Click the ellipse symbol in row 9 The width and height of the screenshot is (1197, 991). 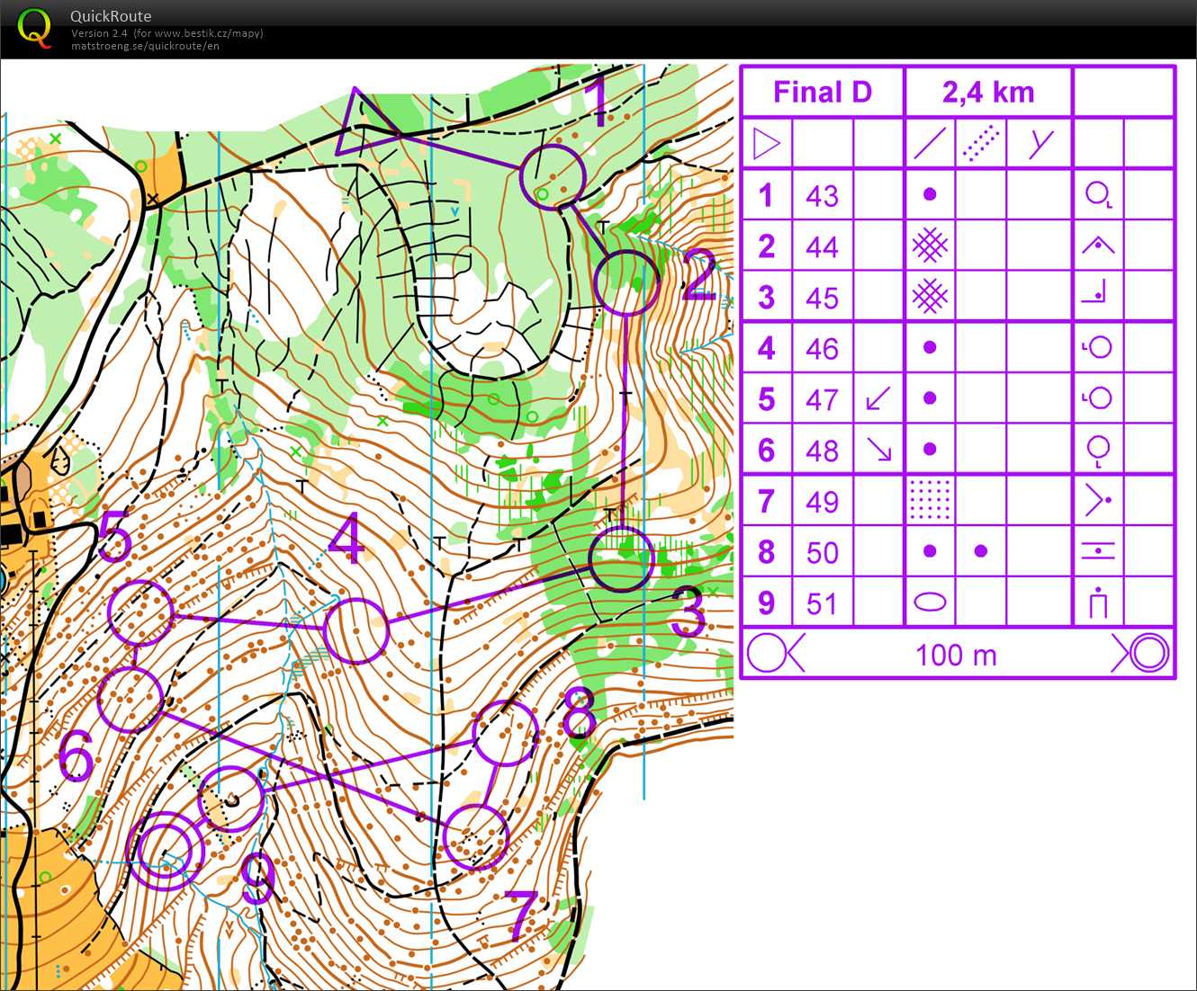[x=930, y=603]
